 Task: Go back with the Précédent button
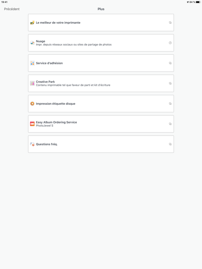point(12,9)
